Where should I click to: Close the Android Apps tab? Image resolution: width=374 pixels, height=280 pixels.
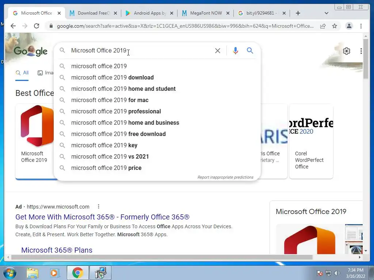pyautogui.click(x=172, y=13)
